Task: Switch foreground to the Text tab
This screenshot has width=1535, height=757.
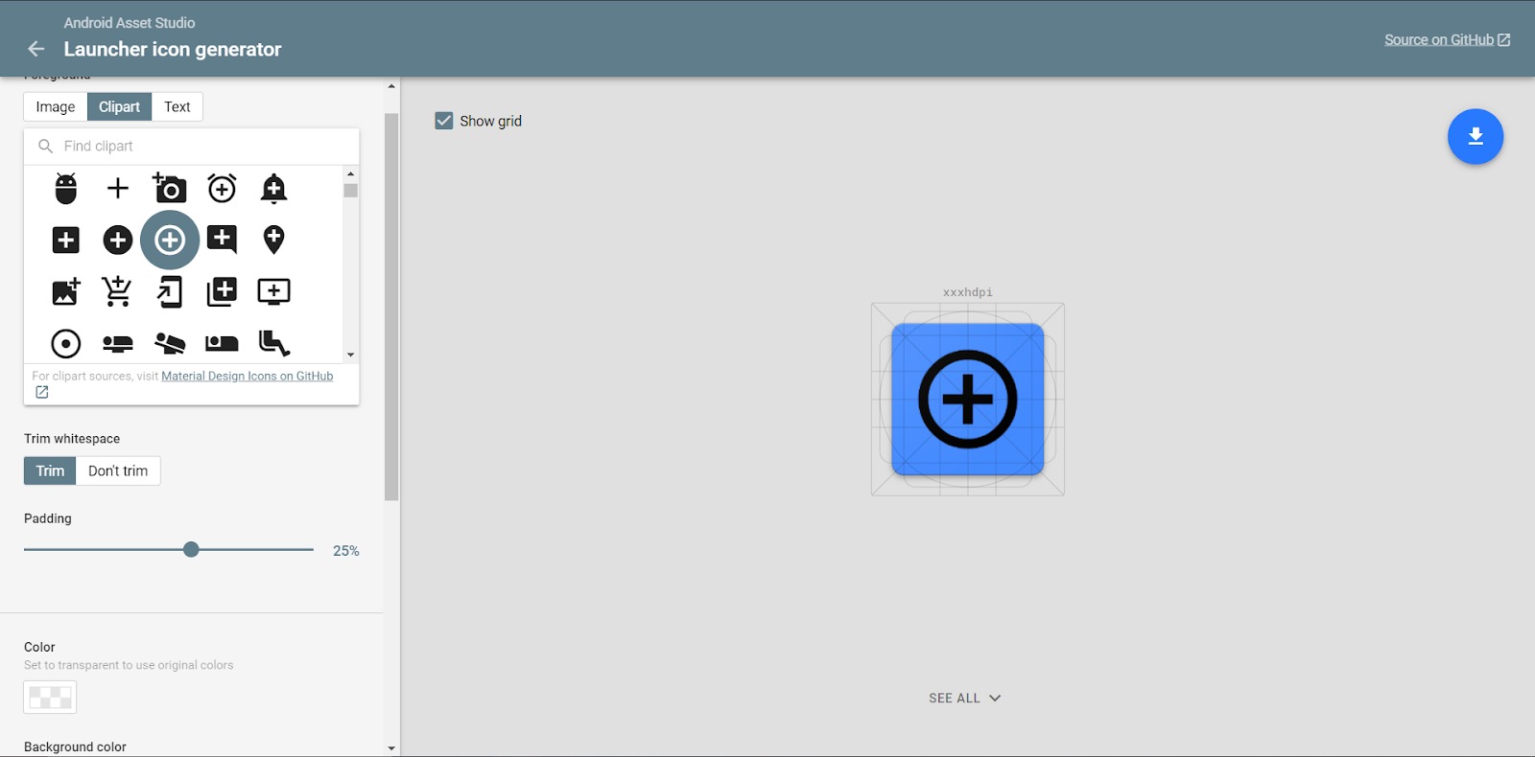Action: [177, 106]
